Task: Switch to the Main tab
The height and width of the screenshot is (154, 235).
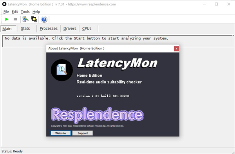Action: [x=9, y=29]
